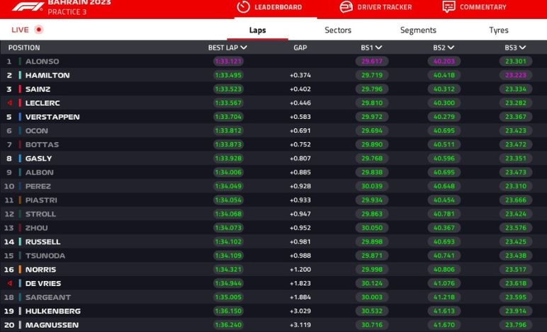Click Perez's BS3 time 23.310
Image resolution: width=547 pixels, height=332 pixels.
(x=516, y=186)
